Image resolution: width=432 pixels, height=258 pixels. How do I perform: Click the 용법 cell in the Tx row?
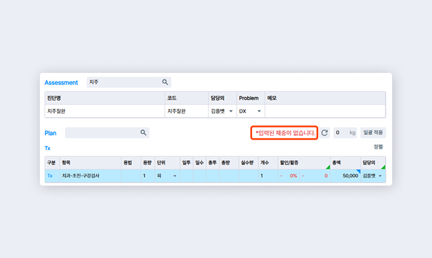point(131,176)
